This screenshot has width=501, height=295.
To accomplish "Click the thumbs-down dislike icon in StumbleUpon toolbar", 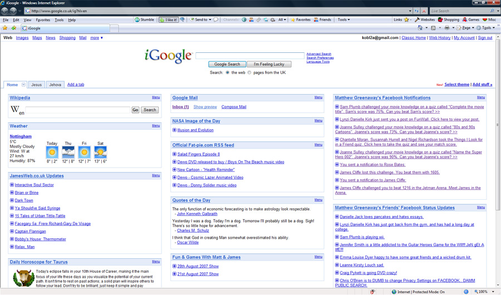I will click(183, 19).
